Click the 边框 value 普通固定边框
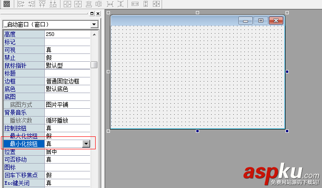The height and width of the screenshot is (188, 322). point(67,81)
